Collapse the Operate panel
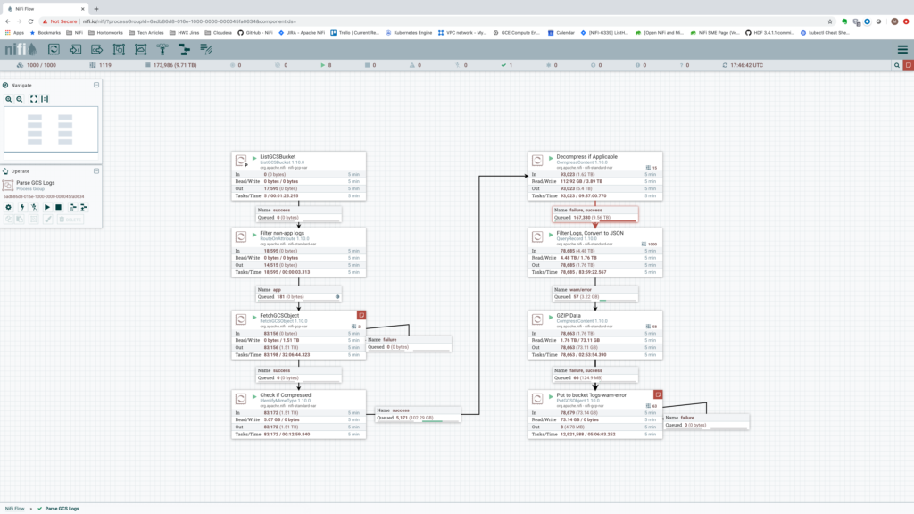Image resolution: width=914 pixels, height=514 pixels. click(x=96, y=170)
